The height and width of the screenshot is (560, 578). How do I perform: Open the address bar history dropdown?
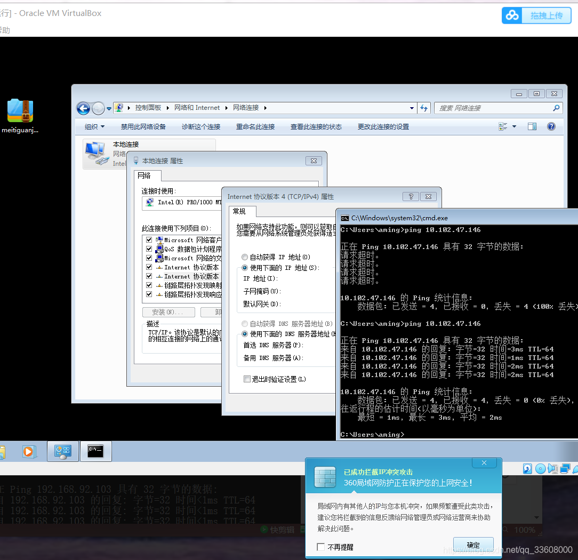coord(412,108)
